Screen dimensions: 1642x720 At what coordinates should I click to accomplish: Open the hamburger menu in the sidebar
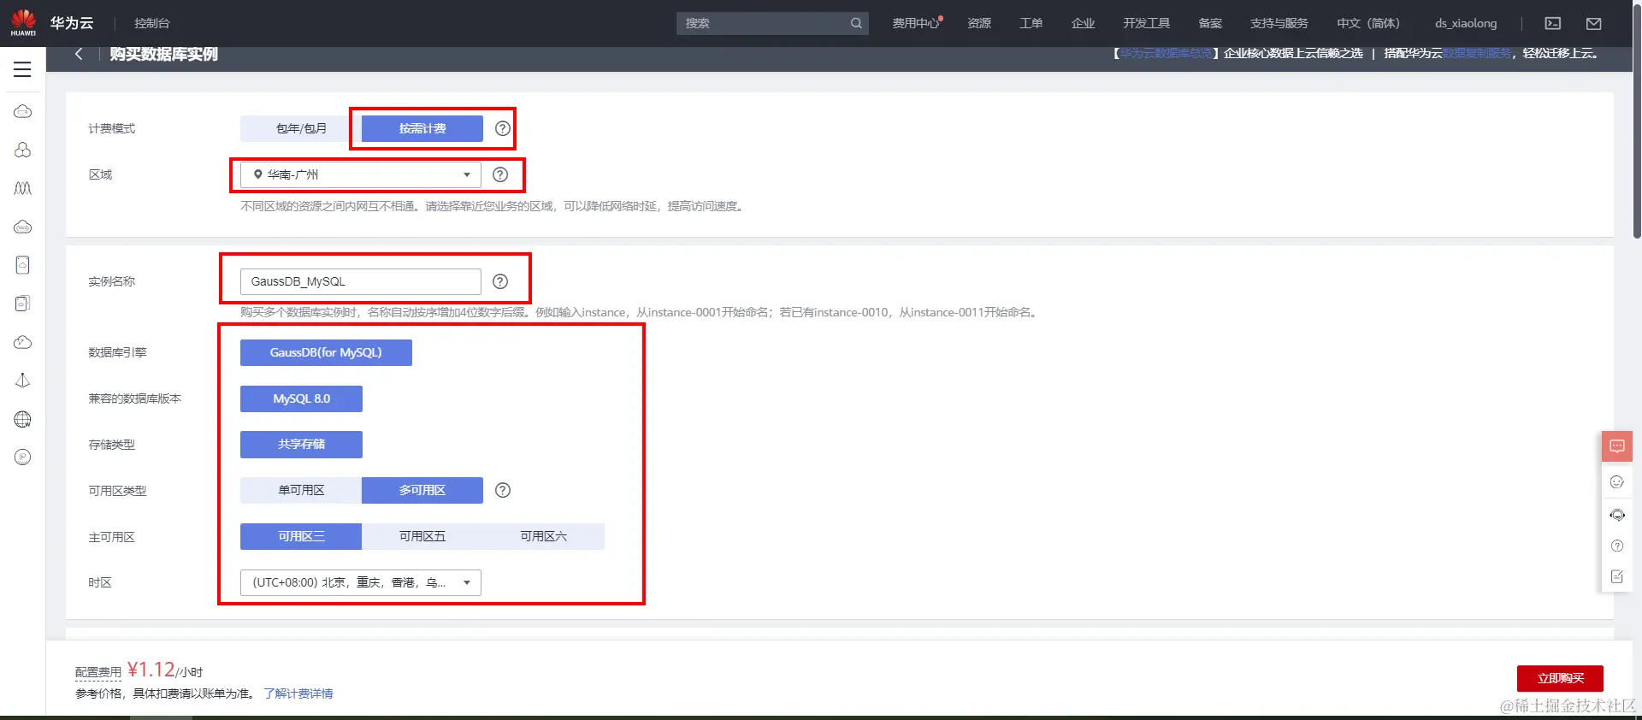22,69
